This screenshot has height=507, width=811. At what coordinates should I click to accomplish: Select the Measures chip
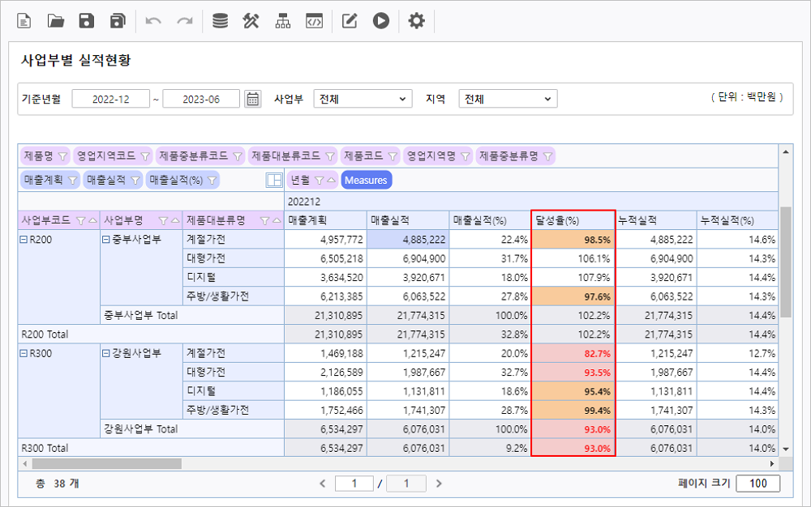coord(366,180)
